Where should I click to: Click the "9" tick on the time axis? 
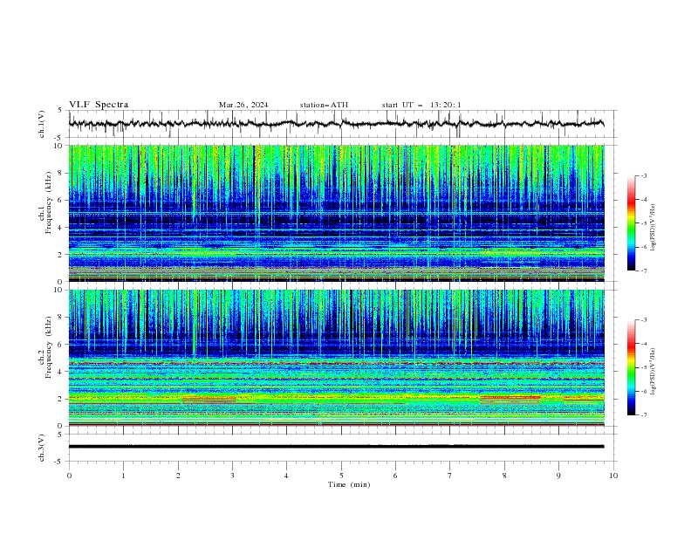(558, 476)
